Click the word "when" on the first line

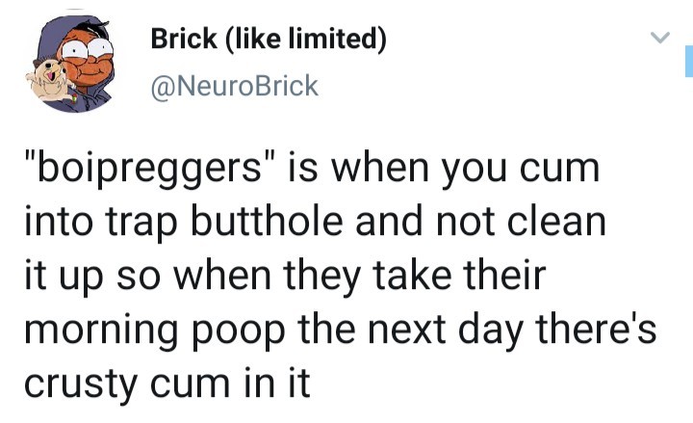tap(380, 169)
